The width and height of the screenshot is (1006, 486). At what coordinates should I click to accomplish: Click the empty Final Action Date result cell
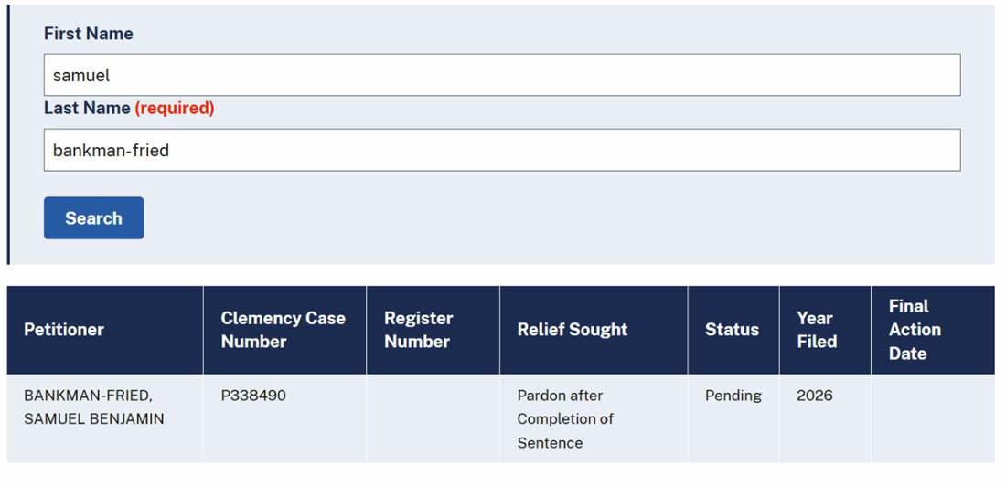[933, 418]
